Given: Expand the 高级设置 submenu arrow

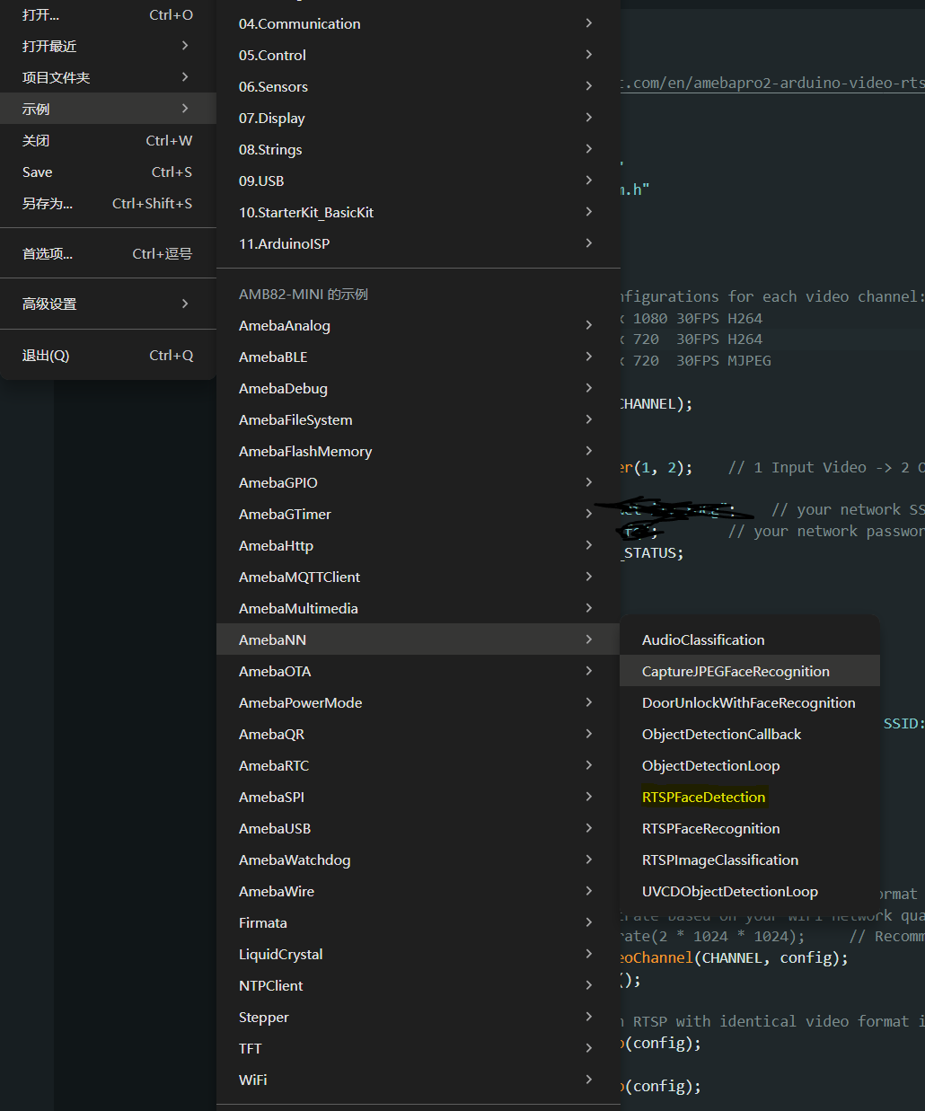Looking at the screenshot, I should point(185,304).
